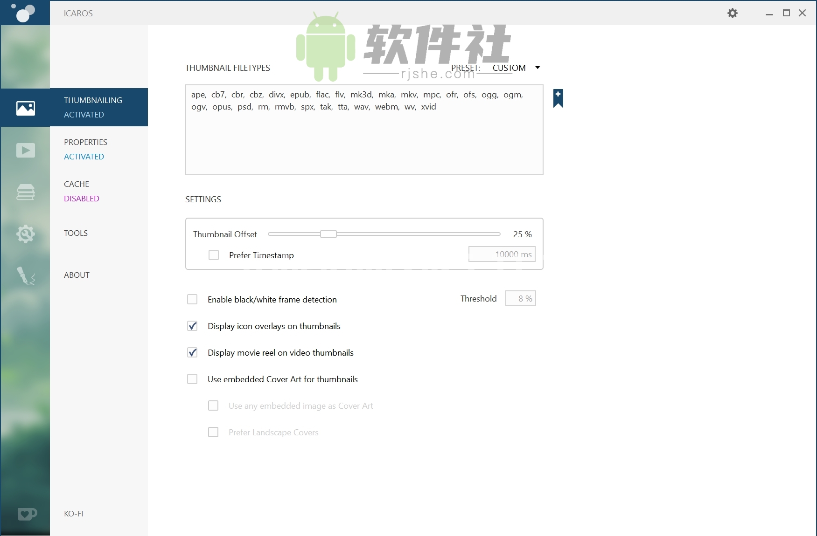
Task: Adjust the Thumbnail Offset slider
Action: [328, 234]
